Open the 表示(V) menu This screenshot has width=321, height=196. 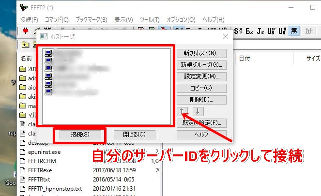pos(123,20)
